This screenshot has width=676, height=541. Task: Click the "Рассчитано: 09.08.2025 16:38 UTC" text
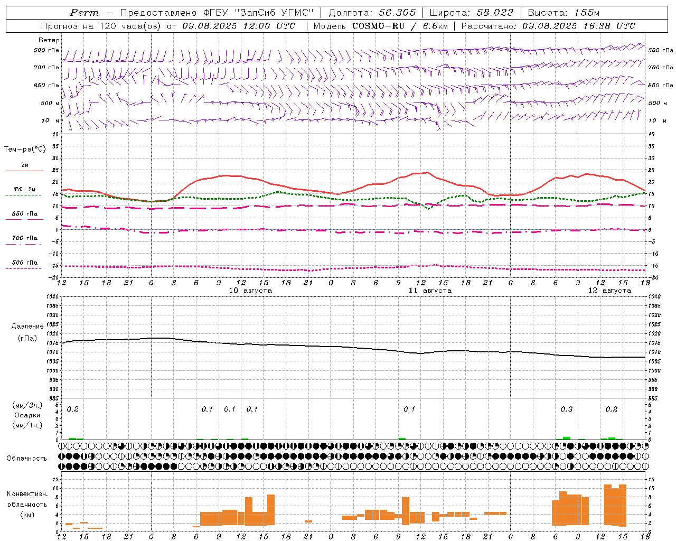(548, 26)
